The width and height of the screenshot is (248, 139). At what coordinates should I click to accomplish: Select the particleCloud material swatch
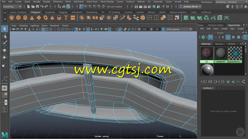235,55
